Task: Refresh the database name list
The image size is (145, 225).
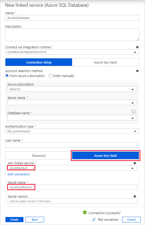Action: coord(134,112)
